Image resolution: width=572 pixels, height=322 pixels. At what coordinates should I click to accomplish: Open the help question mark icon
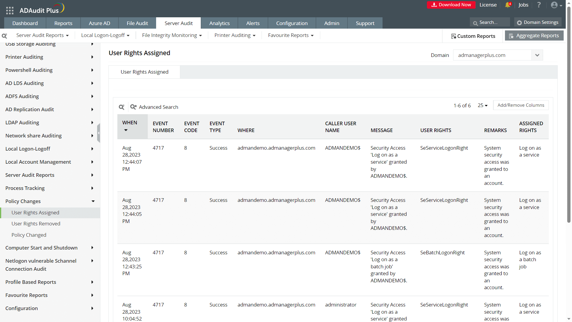coord(539,5)
